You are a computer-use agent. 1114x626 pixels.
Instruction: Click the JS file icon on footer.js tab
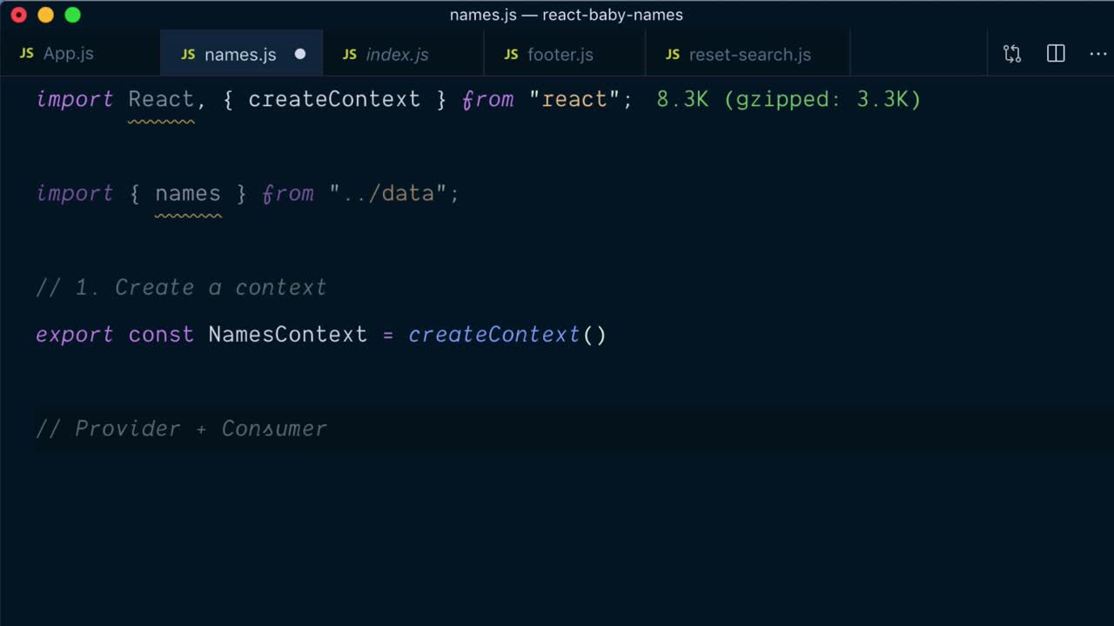tap(511, 54)
